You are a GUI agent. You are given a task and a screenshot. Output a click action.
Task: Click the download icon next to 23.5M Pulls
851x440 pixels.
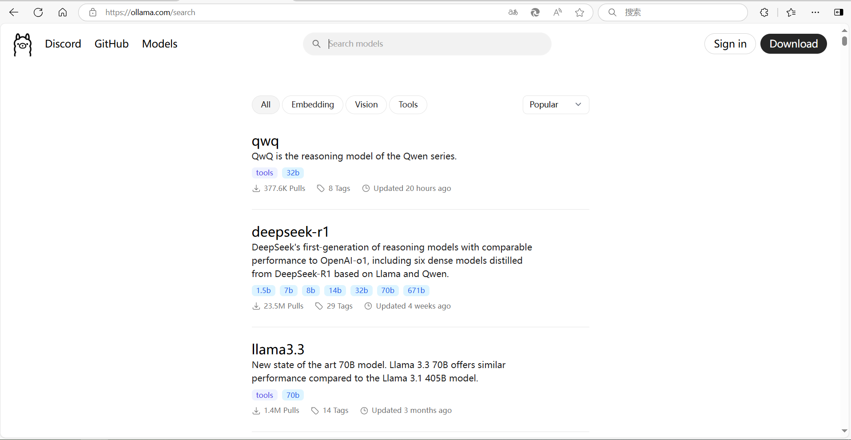pos(256,306)
